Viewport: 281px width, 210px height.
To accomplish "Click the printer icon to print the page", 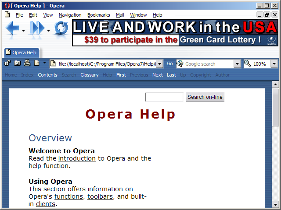I will 27,63.
